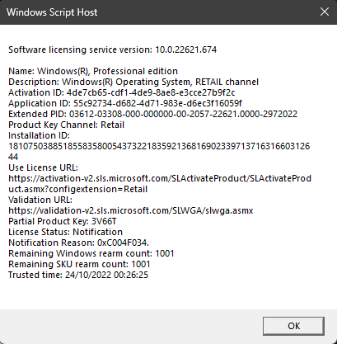The height and width of the screenshot is (344, 337).
Task: Click the Remaining Windows rearm count line
Action: (91, 253)
